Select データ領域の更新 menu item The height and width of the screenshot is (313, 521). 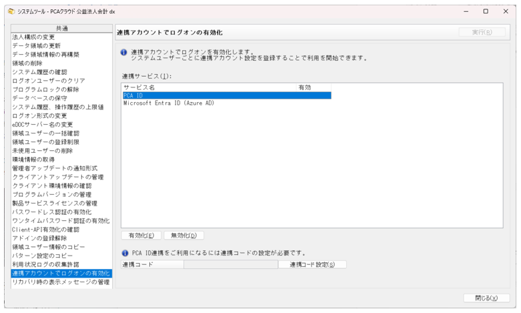click(x=37, y=46)
